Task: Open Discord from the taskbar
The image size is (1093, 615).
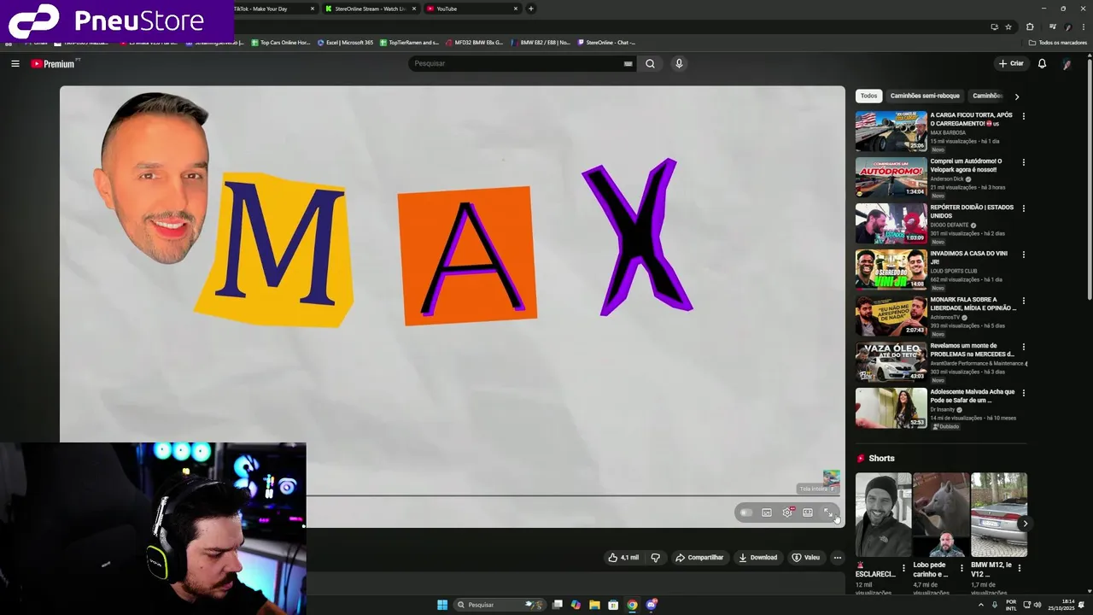Action: coord(652,605)
